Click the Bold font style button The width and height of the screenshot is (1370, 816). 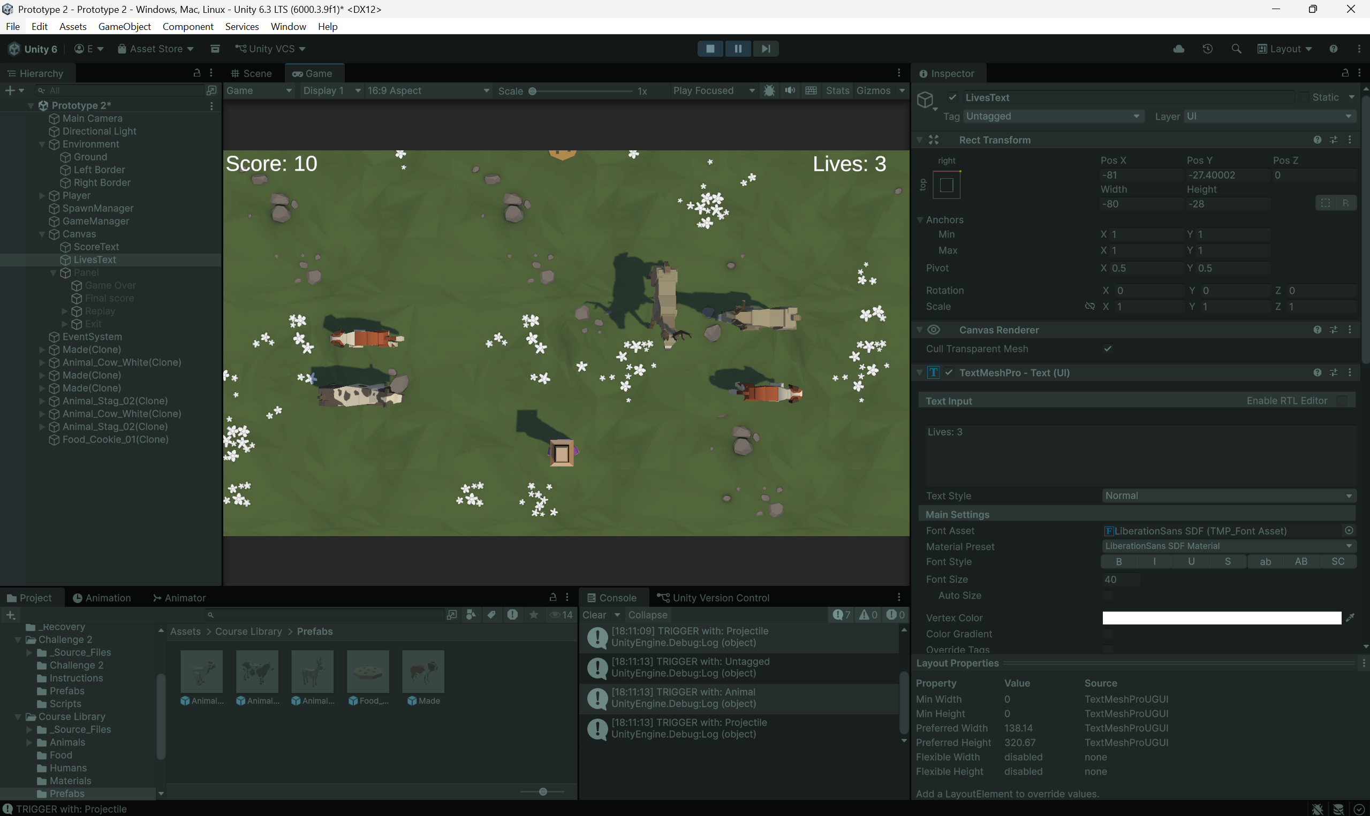pos(1119,561)
